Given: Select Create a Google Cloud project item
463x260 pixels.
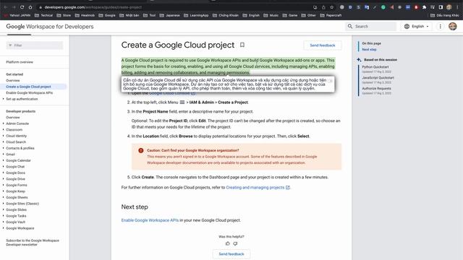Looking at the screenshot, I should click(x=29, y=87).
